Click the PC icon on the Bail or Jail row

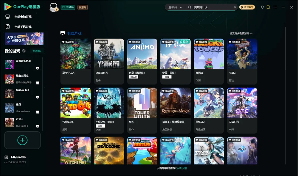click(x=38, y=98)
